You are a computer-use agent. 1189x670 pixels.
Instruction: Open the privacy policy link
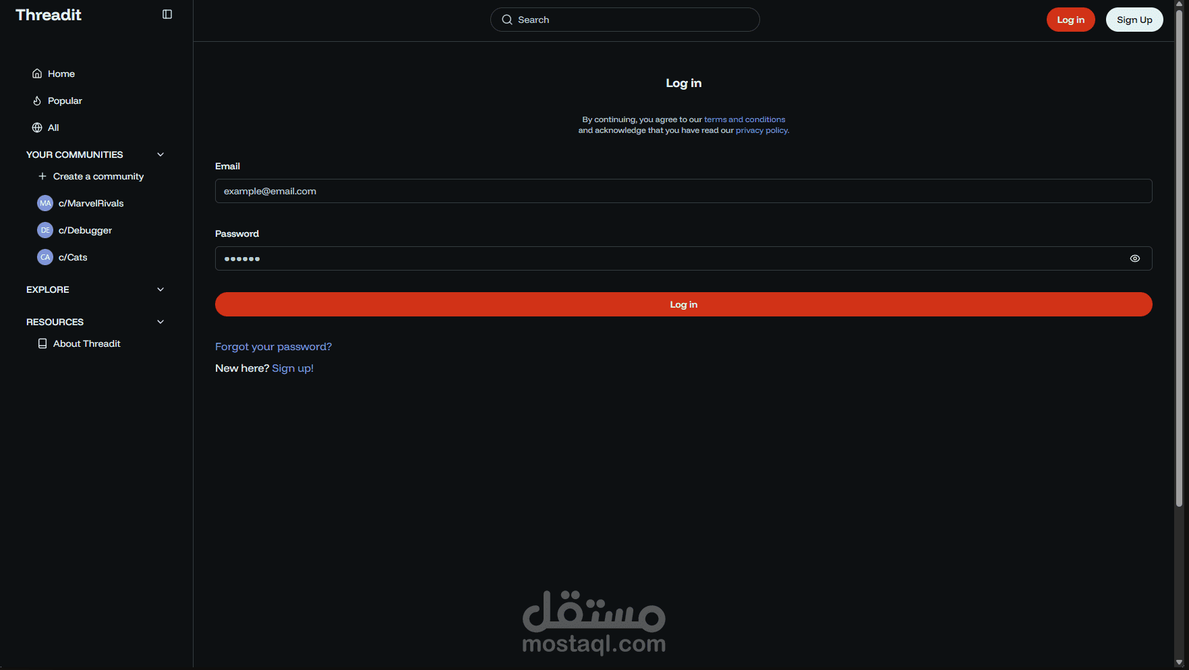click(762, 130)
